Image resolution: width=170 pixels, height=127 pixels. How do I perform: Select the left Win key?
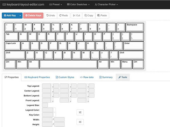click(x=22, y=64)
